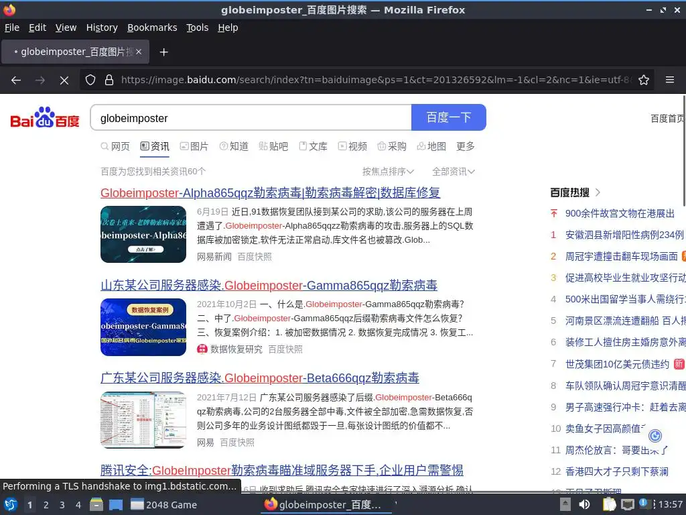Image resolution: width=686 pixels, height=515 pixels.
Task: Open 腾讯安全 GlobeImposter article link
Action: click(282, 470)
